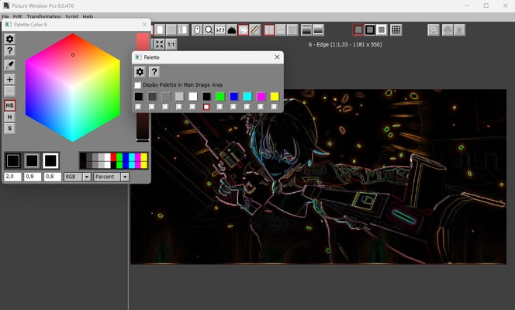Viewport: 515px width, 310px height.
Task: Click the single page view icon
Action: click(x=160, y=30)
